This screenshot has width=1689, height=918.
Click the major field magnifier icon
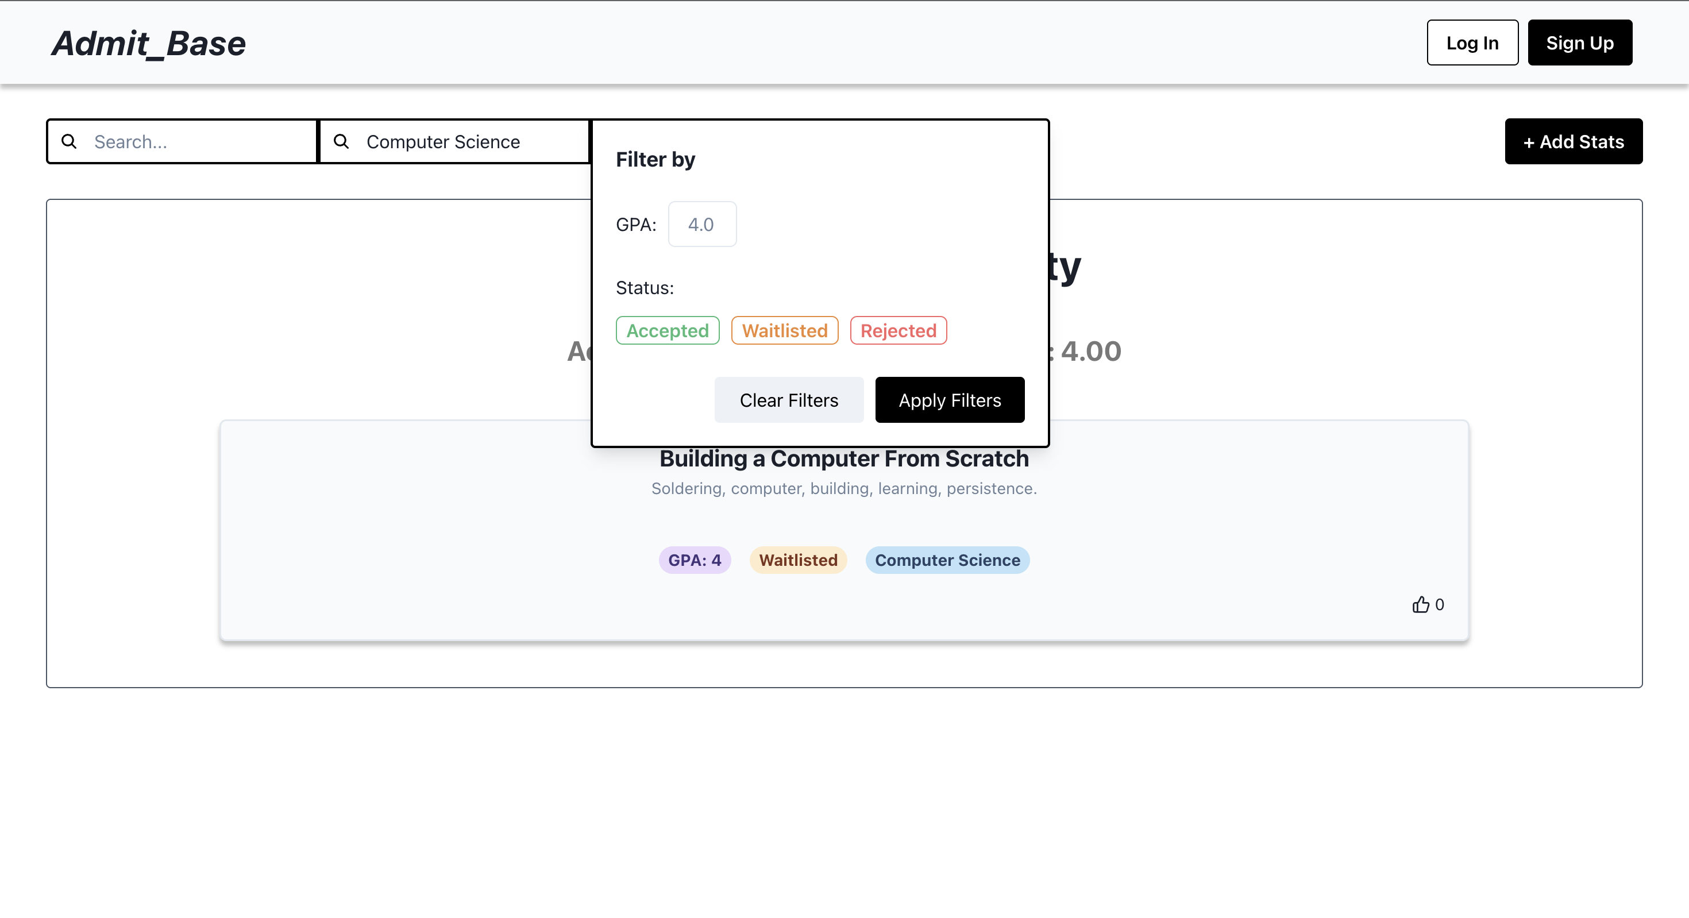(341, 141)
